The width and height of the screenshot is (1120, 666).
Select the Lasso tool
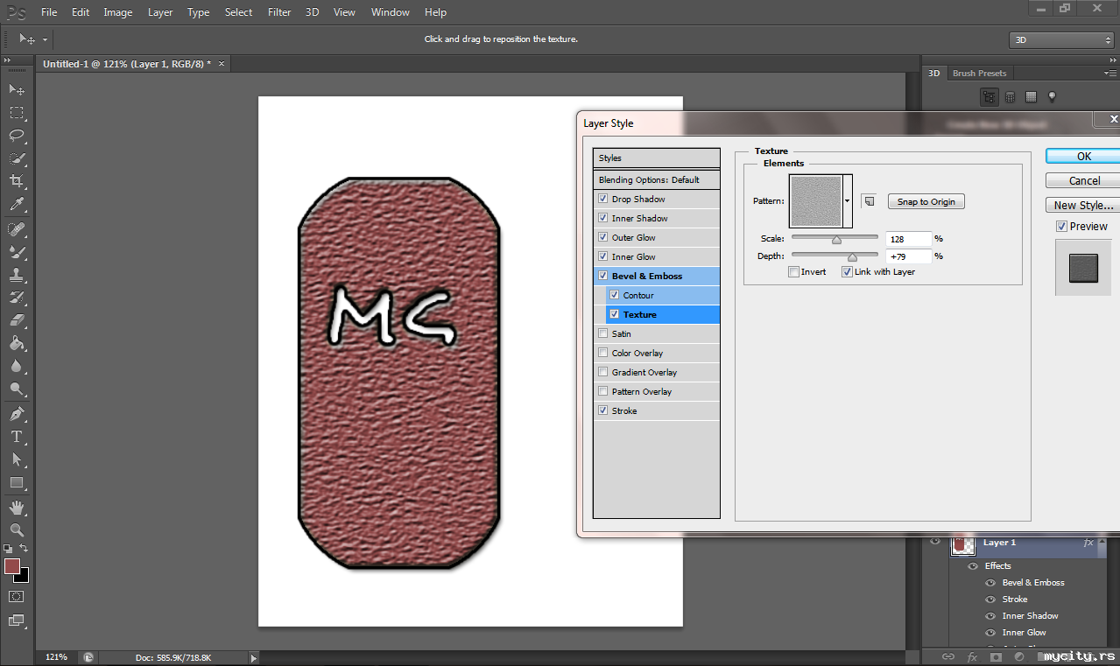16,136
